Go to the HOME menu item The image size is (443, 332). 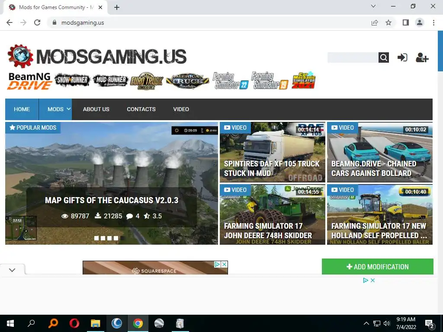coord(22,109)
